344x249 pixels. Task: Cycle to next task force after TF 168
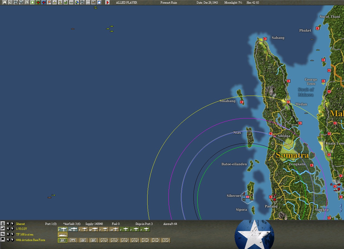(13, 234)
